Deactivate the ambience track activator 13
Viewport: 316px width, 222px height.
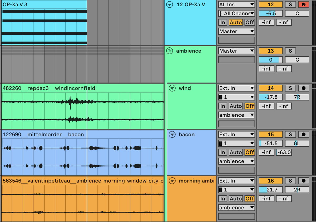point(270,51)
